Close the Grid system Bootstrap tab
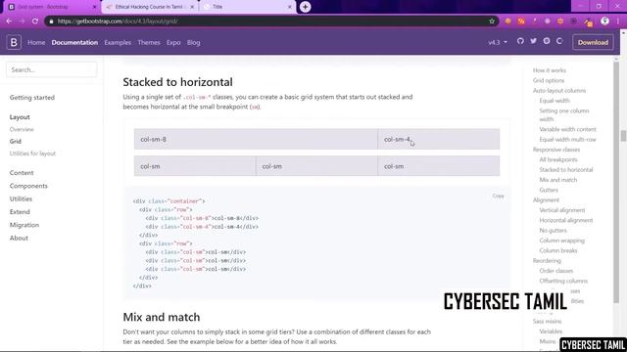627x352 pixels. tap(95, 7)
